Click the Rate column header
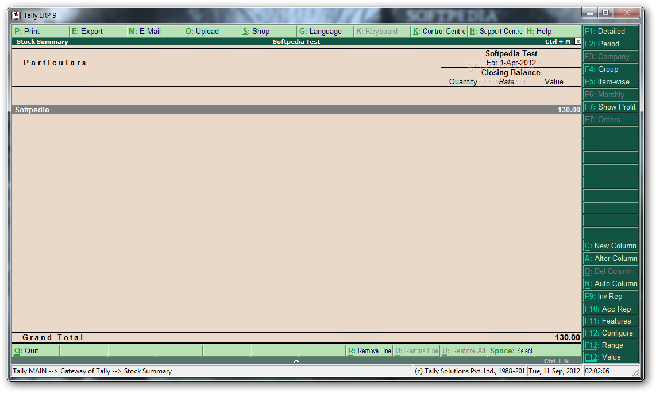 pyautogui.click(x=506, y=82)
